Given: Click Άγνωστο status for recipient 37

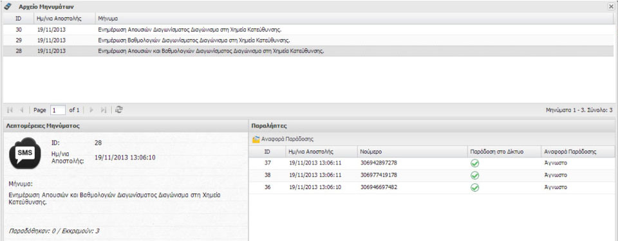Looking at the screenshot, I should (555, 163).
